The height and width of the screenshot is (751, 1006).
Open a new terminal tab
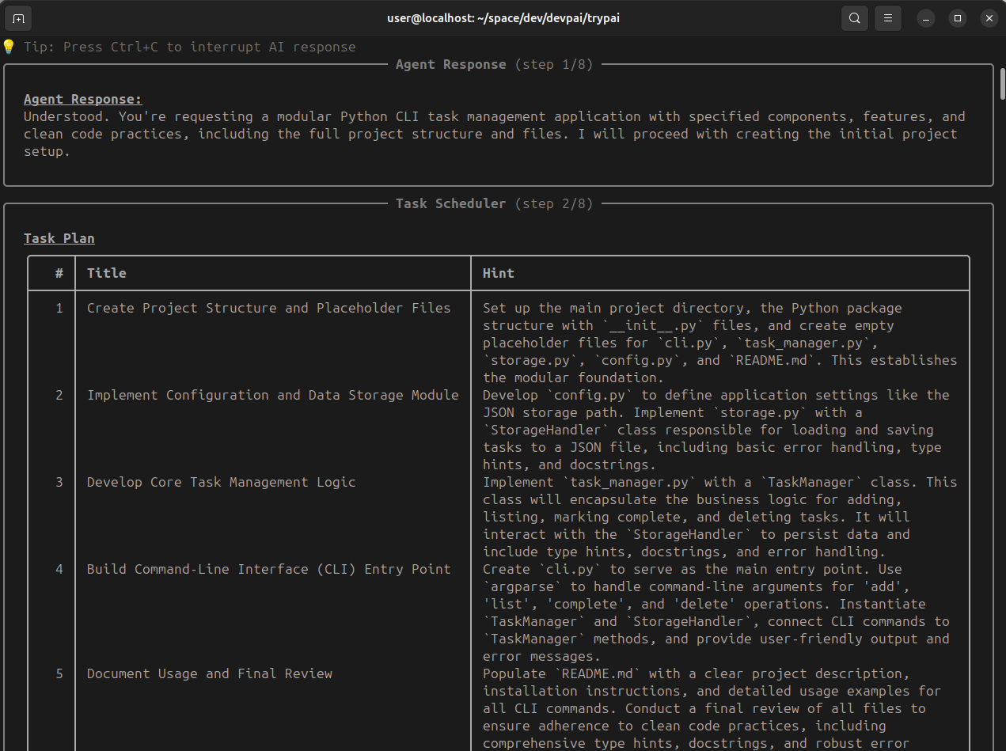pyautogui.click(x=18, y=18)
